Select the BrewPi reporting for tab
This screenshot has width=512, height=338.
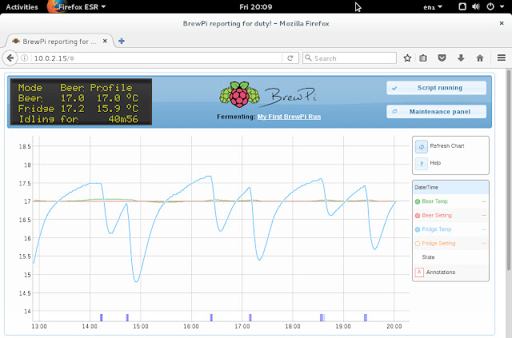[x=60, y=41]
